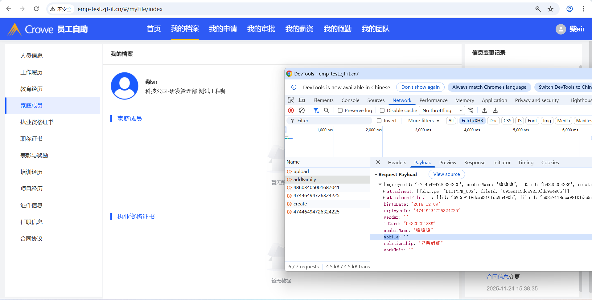Open the No throttling dropdown

click(x=442, y=111)
